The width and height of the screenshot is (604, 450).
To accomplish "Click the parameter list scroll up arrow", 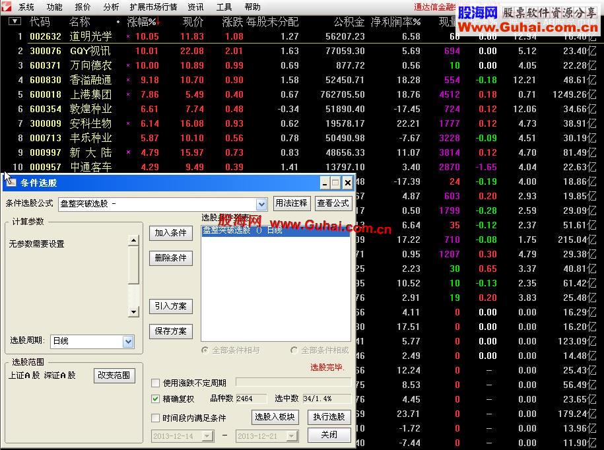I will tap(133, 241).
